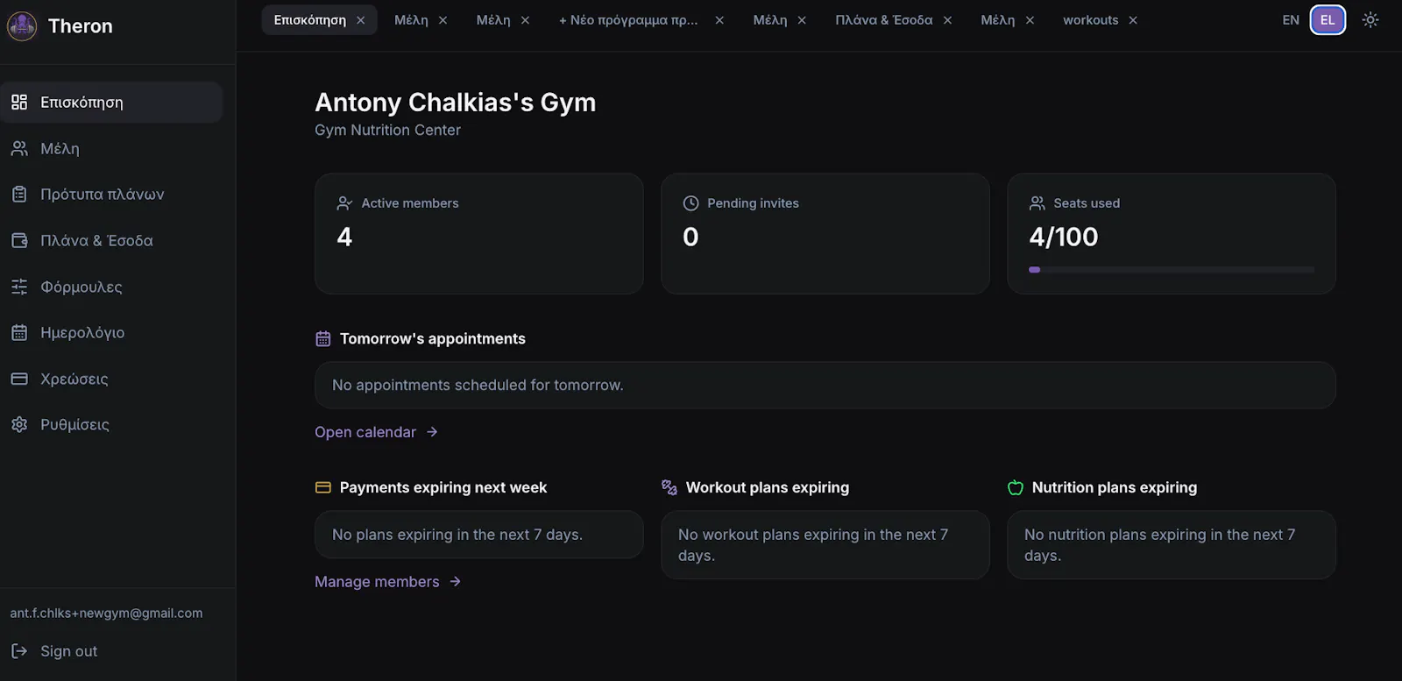The height and width of the screenshot is (681, 1402).
Task: Close the workouts tab
Action: click(x=1133, y=20)
